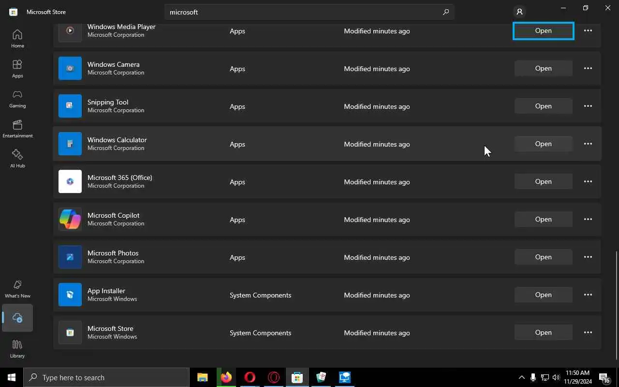Open more options for Microsoft 365 (Office)
Screen dimensions: 619x387
[588, 181]
